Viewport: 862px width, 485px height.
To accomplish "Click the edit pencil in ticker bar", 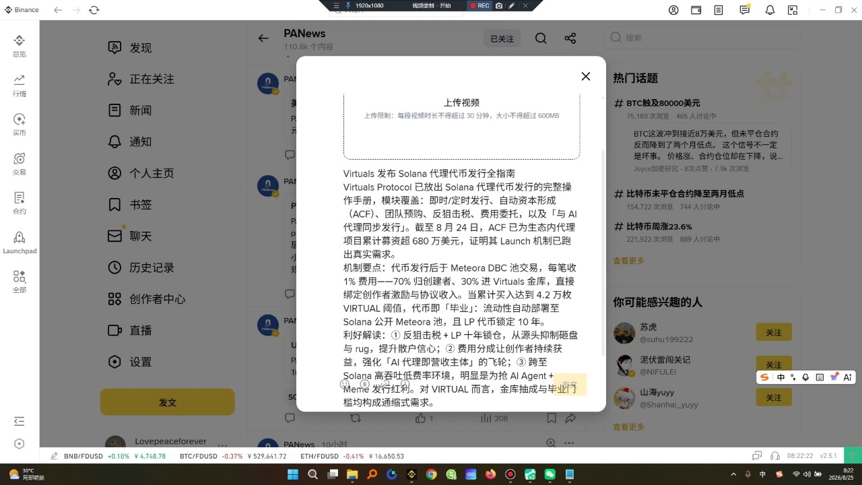I will coord(54,456).
